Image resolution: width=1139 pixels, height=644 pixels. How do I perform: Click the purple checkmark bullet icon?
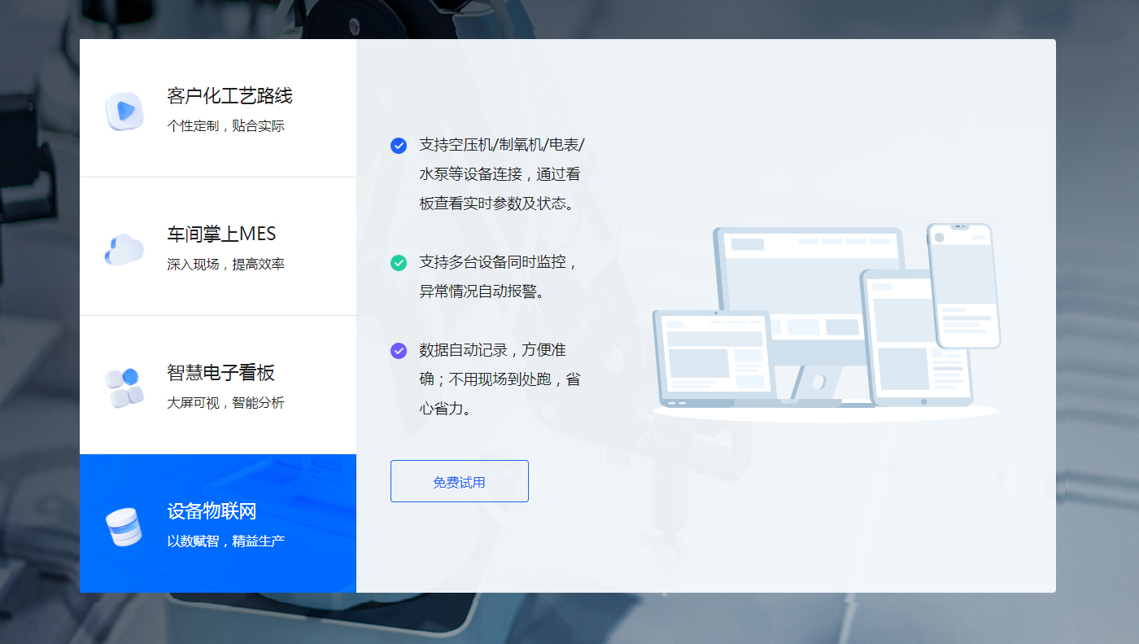click(x=399, y=351)
